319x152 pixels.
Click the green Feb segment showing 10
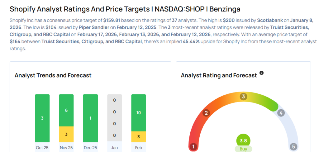pos(139,112)
